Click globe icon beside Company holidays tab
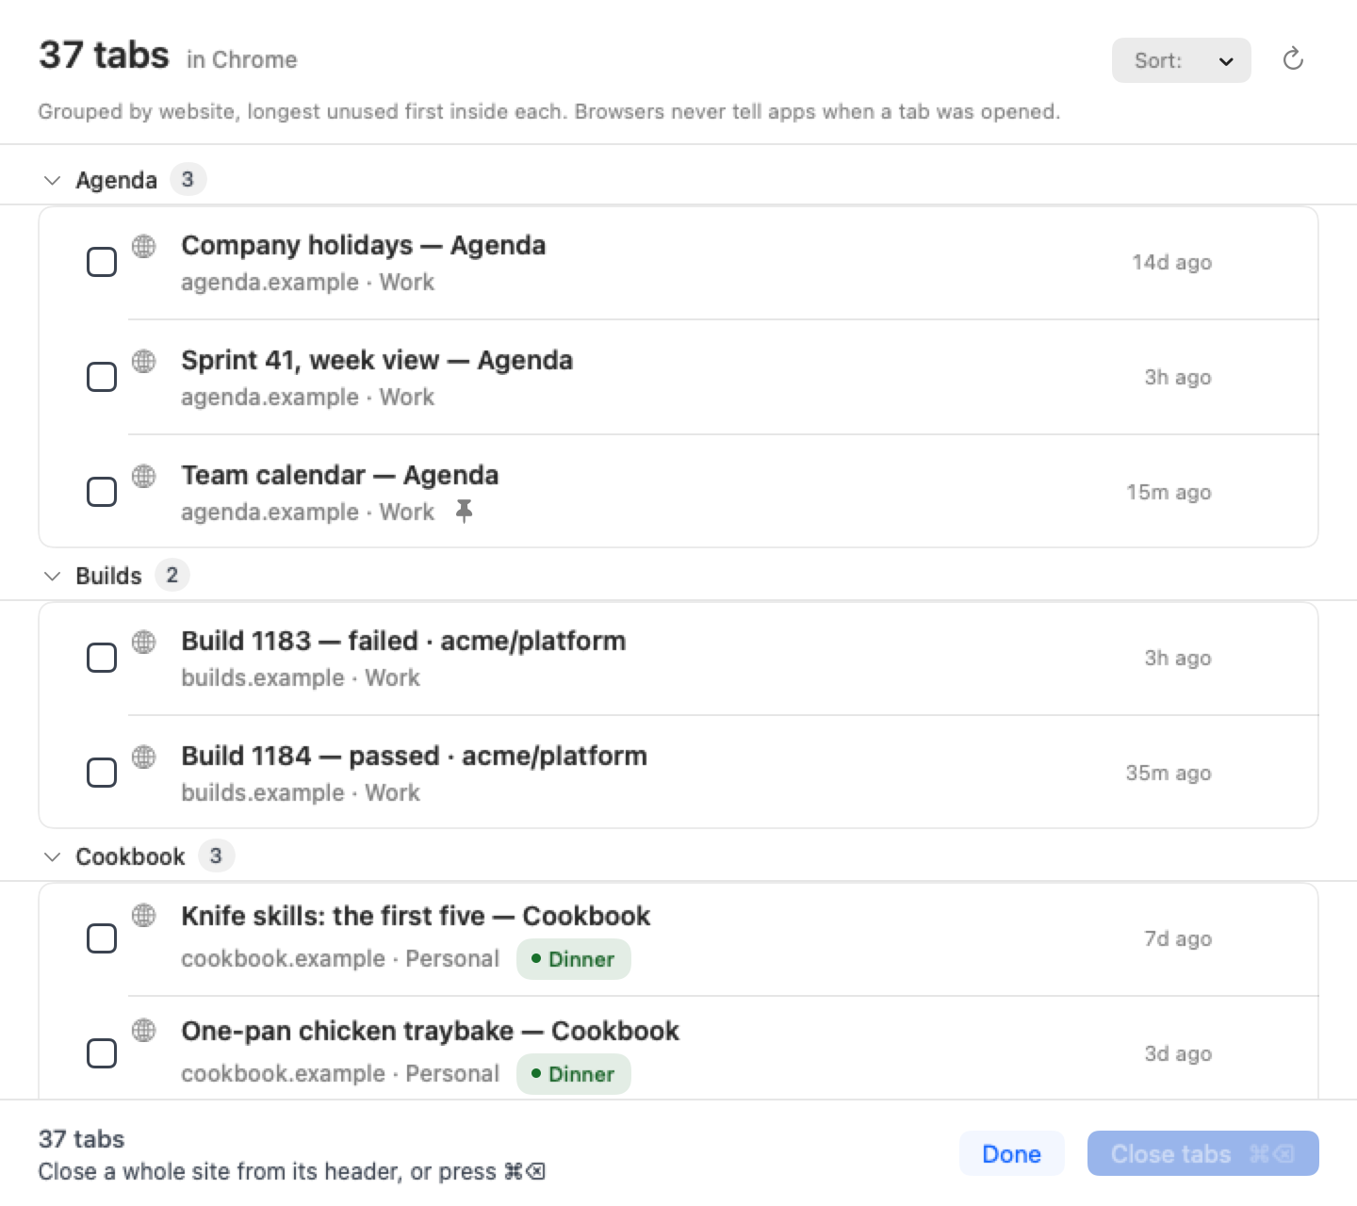Viewport: 1357px width, 1206px height. click(x=144, y=246)
